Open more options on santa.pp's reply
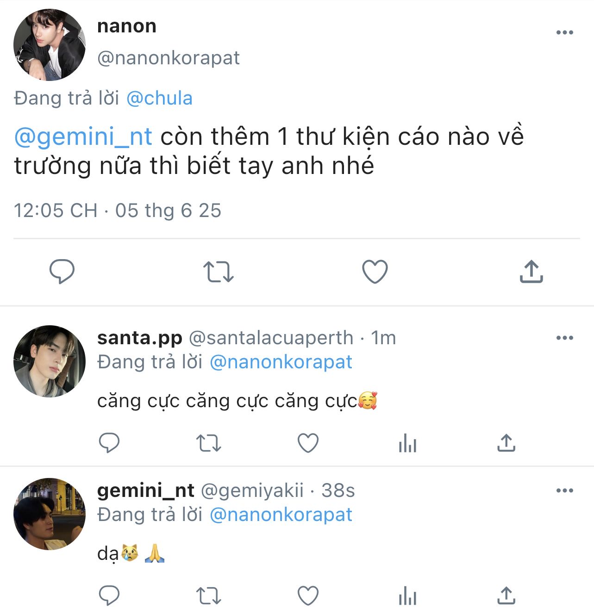Image resolution: width=594 pixels, height=614 pixels. click(x=564, y=338)
